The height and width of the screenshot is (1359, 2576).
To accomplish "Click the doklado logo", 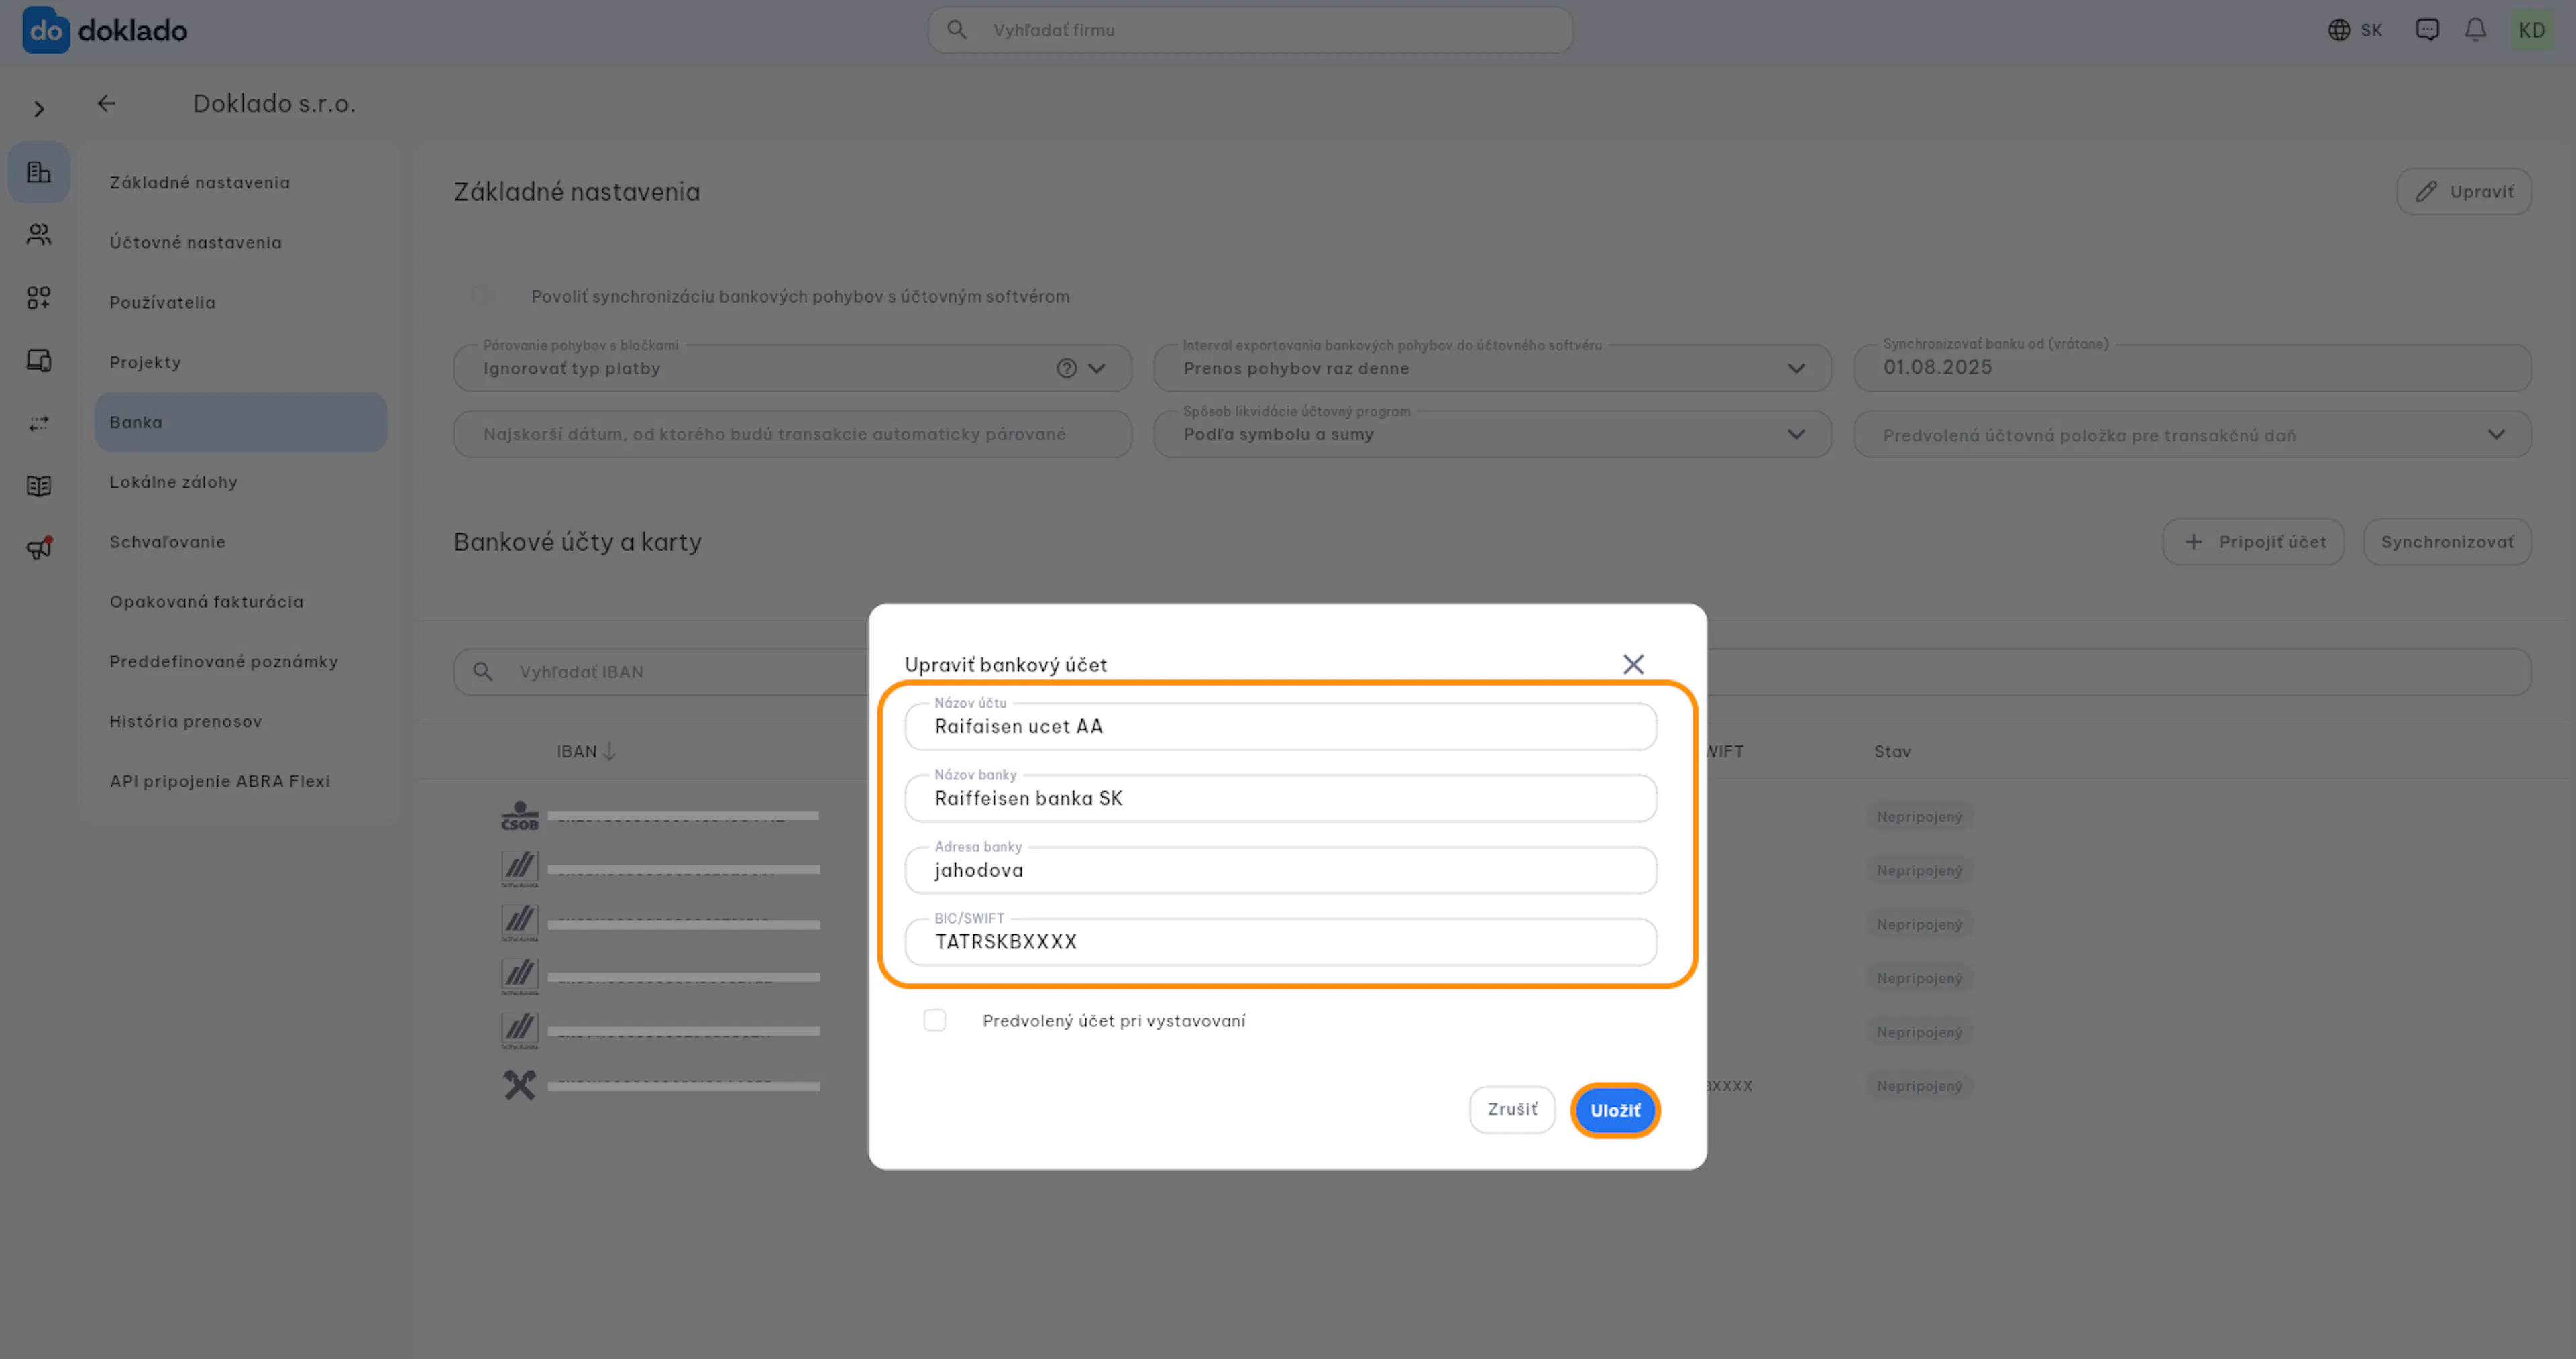I will 104,30.
